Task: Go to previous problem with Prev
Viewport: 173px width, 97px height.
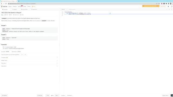Action: pos(48,95)
